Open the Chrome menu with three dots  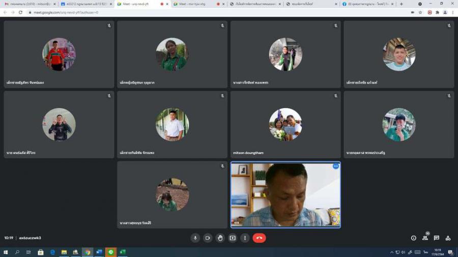(x=453, y=12)
